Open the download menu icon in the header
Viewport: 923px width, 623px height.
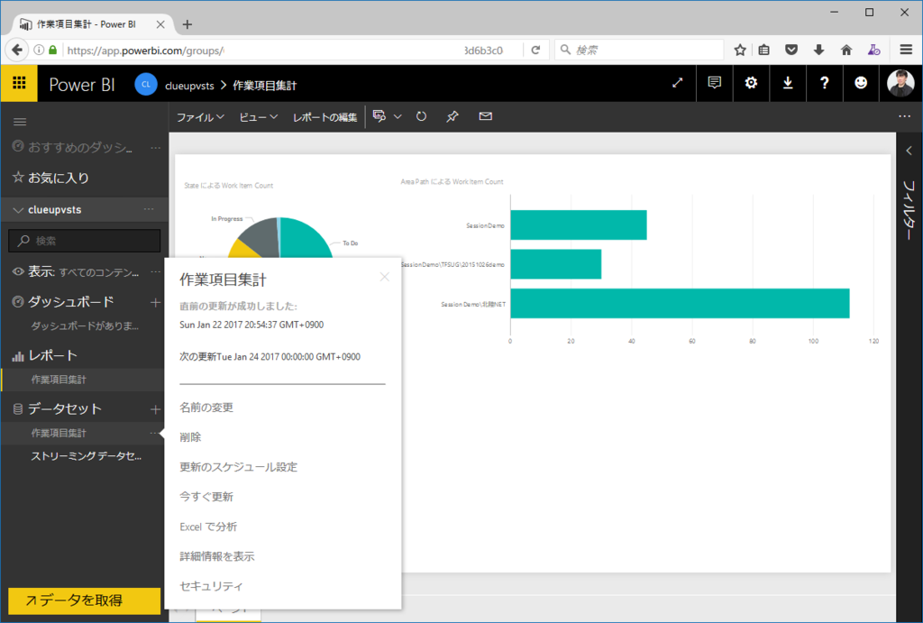[788, 83]
